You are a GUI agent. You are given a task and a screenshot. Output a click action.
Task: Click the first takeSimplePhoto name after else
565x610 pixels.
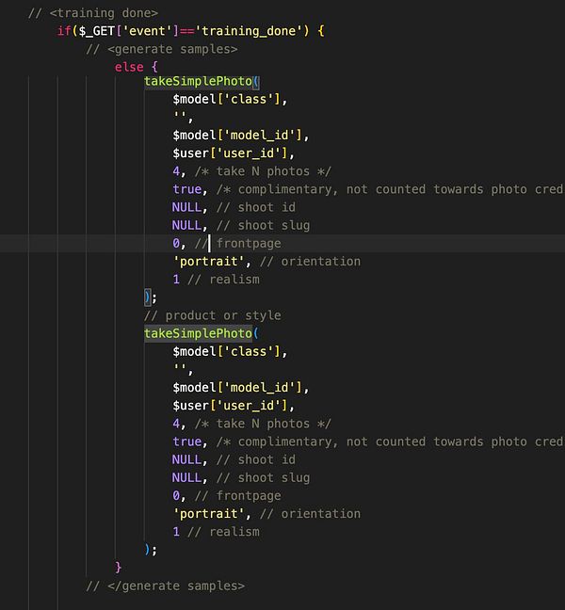198,81
